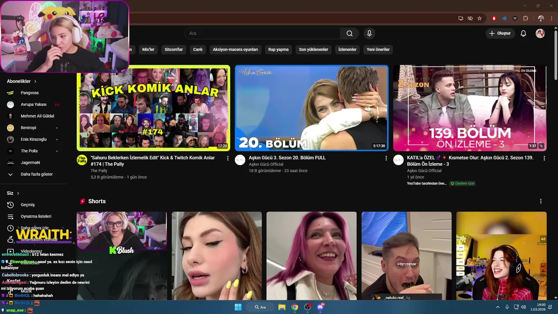Image resolution: width=558 pixels, height=314 pixels.
Task: Select the Canlı filter chip
Action: point(198,50)
